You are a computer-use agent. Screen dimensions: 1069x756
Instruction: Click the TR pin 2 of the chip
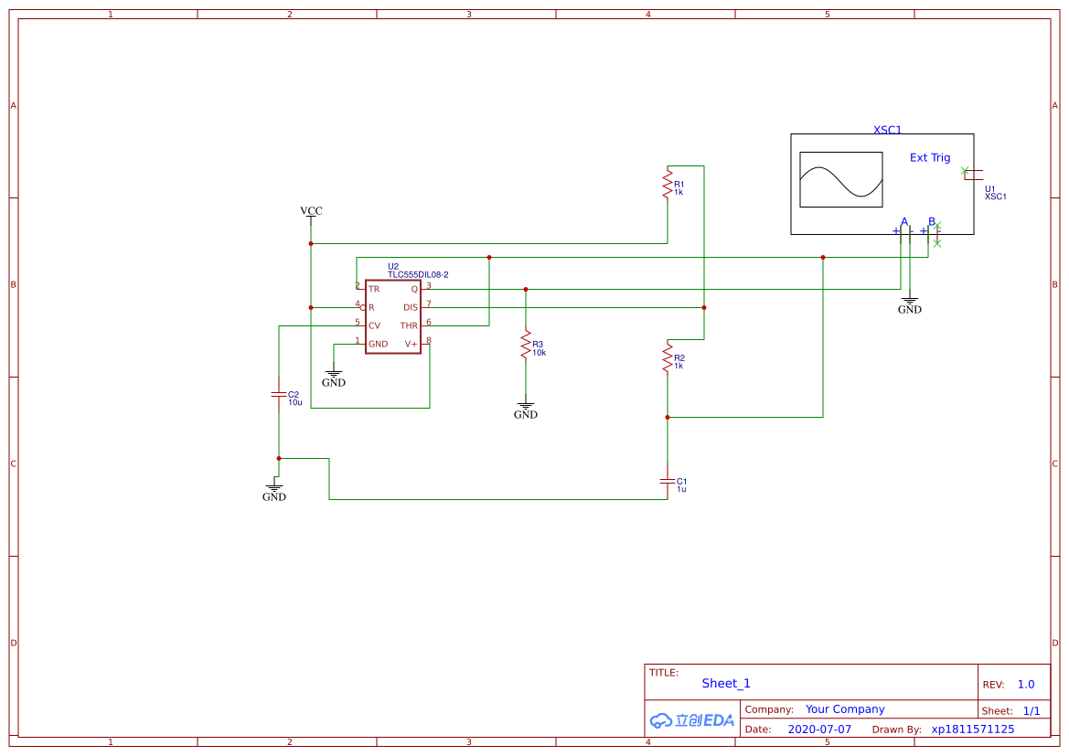pos(360,289)
